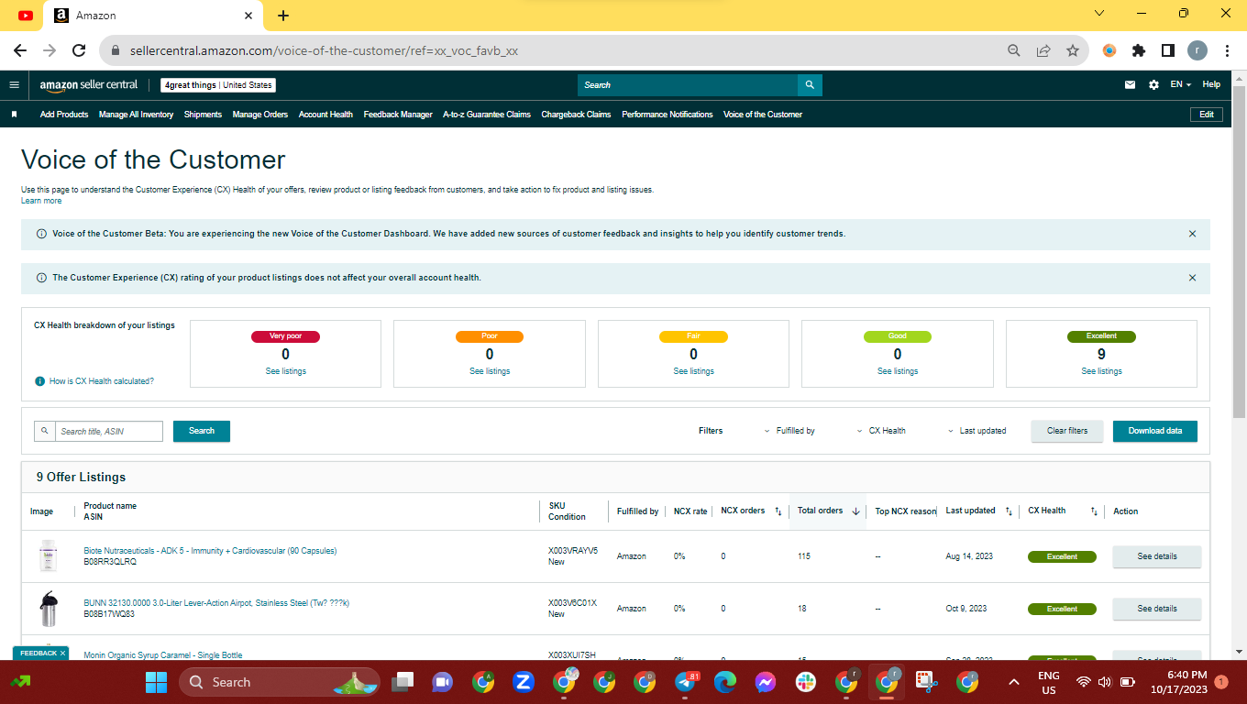
Task: Open Slack from the taskbar
Action: pyautogui.click(x=806, y=682)
